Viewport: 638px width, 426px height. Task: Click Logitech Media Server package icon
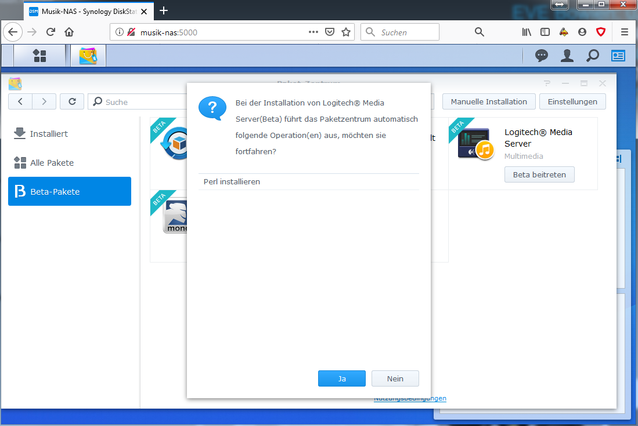tap(475, 144)
